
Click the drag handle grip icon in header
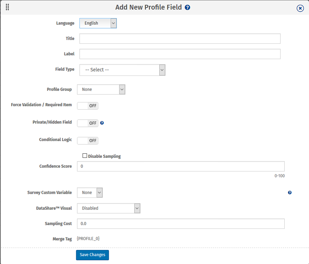(x=7, y=7)
